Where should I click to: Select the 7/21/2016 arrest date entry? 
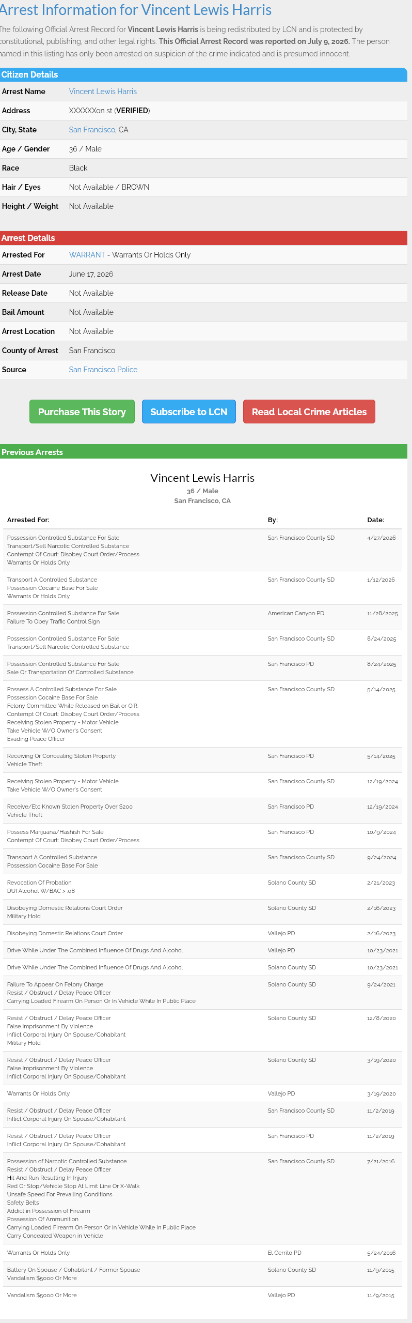(381, 1161)
